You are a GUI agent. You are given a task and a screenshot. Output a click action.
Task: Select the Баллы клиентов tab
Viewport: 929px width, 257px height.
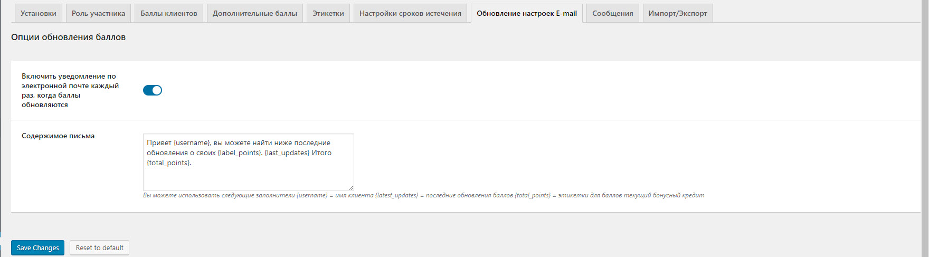pyautogui.click(x=169, y=13)
